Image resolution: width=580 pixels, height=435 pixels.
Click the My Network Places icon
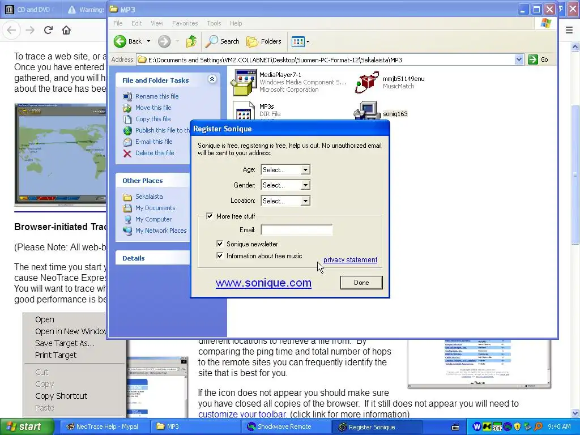click(x=127, y=231)
